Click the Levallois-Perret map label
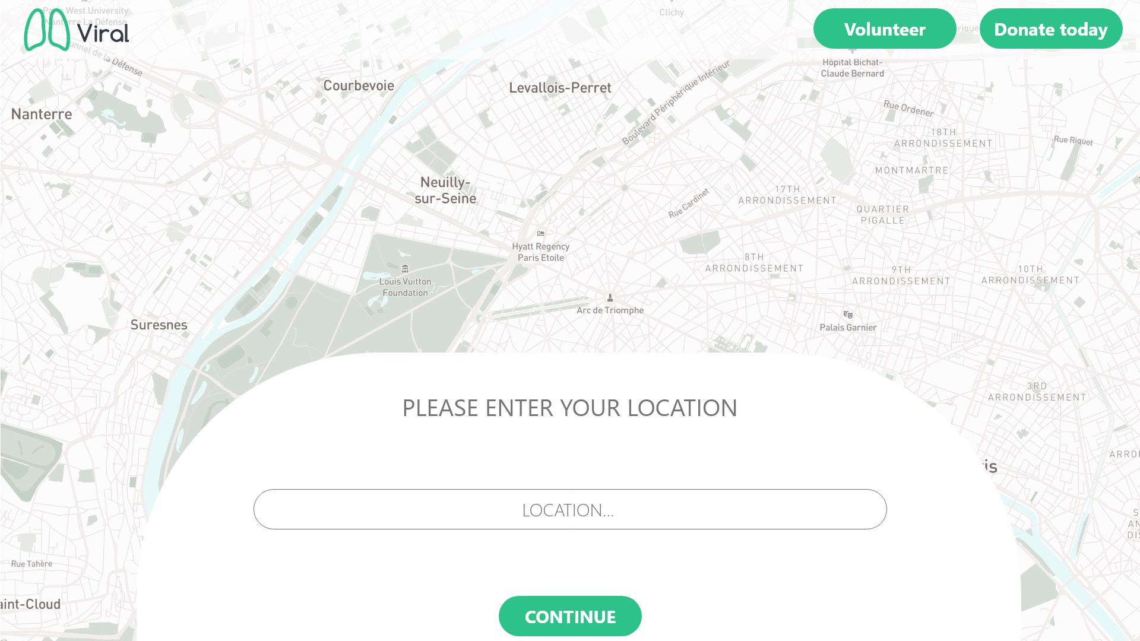This screenshot has height=641, width=1140. pyautogui.click(x=560, y=88)
